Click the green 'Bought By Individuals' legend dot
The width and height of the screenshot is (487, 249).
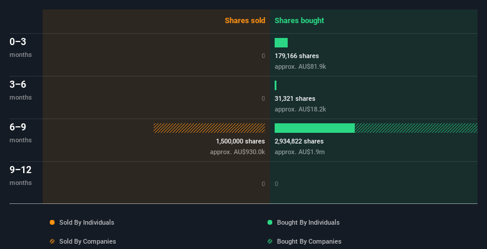(x=270, y=222)
